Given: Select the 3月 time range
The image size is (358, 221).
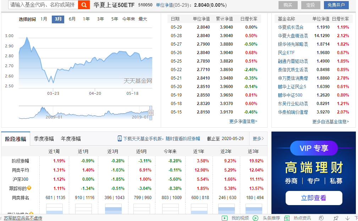Looking at the screenshot, I should tap(58, 19).
